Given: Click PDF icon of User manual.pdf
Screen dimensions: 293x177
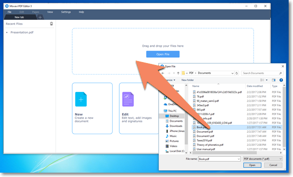Looking at the screenshot, I should coord(194,149).
